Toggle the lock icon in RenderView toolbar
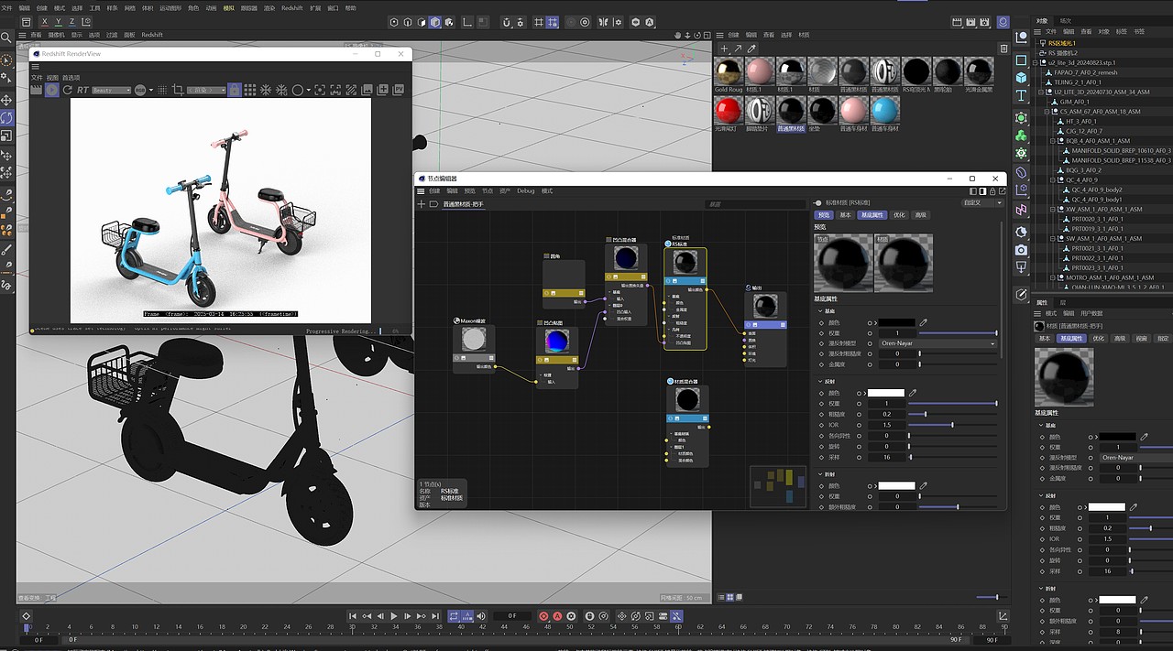Viewport: 1173px width, 651px height. (x=235, y=90)
